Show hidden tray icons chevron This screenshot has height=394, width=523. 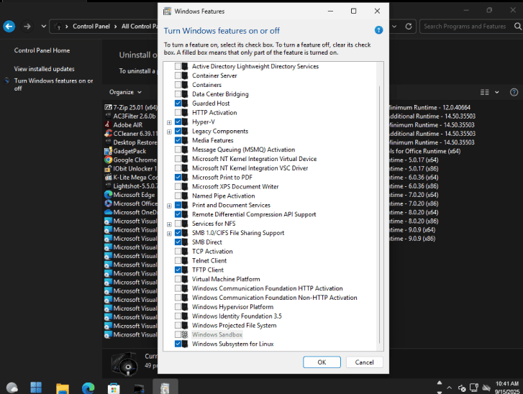(x=450, y=388)
